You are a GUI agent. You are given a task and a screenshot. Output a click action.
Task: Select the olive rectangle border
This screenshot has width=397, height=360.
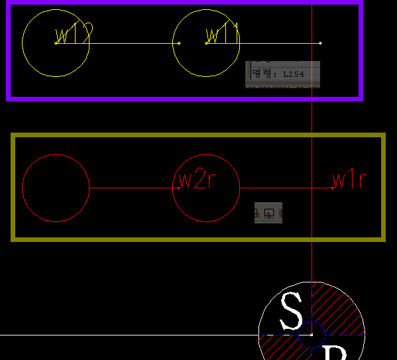[x=198, y=135]
